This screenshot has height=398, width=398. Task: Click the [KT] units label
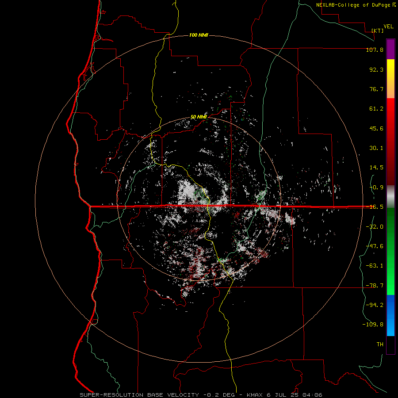[x=378, y=31]
